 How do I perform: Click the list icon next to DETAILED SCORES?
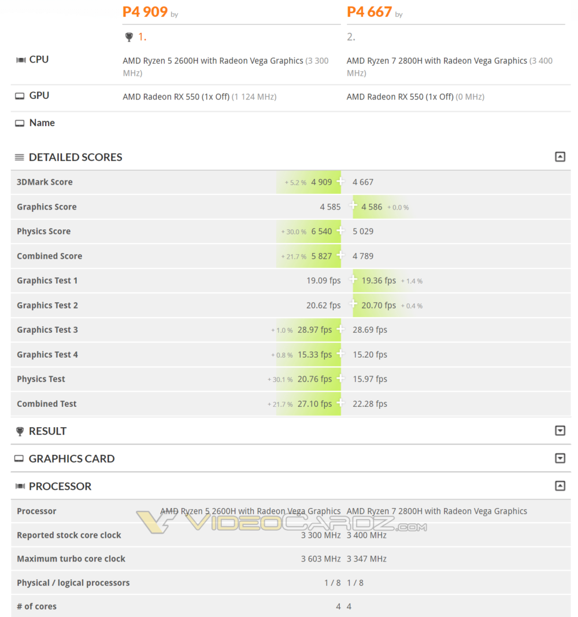point(18,157)
